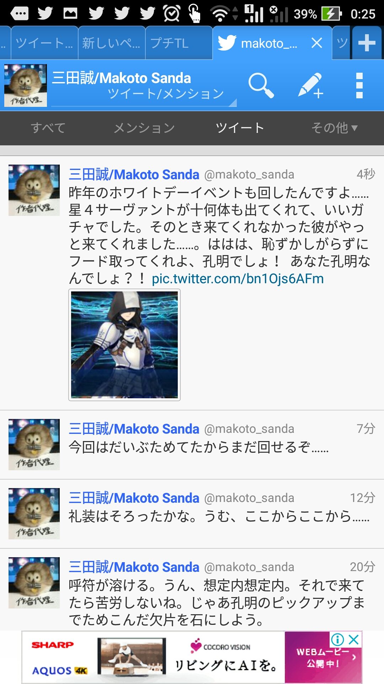This screenshot has height=684, width=384.
Task: Tap the profile avatar in the header
Action: pyautogui.click(x=26, y=85)
